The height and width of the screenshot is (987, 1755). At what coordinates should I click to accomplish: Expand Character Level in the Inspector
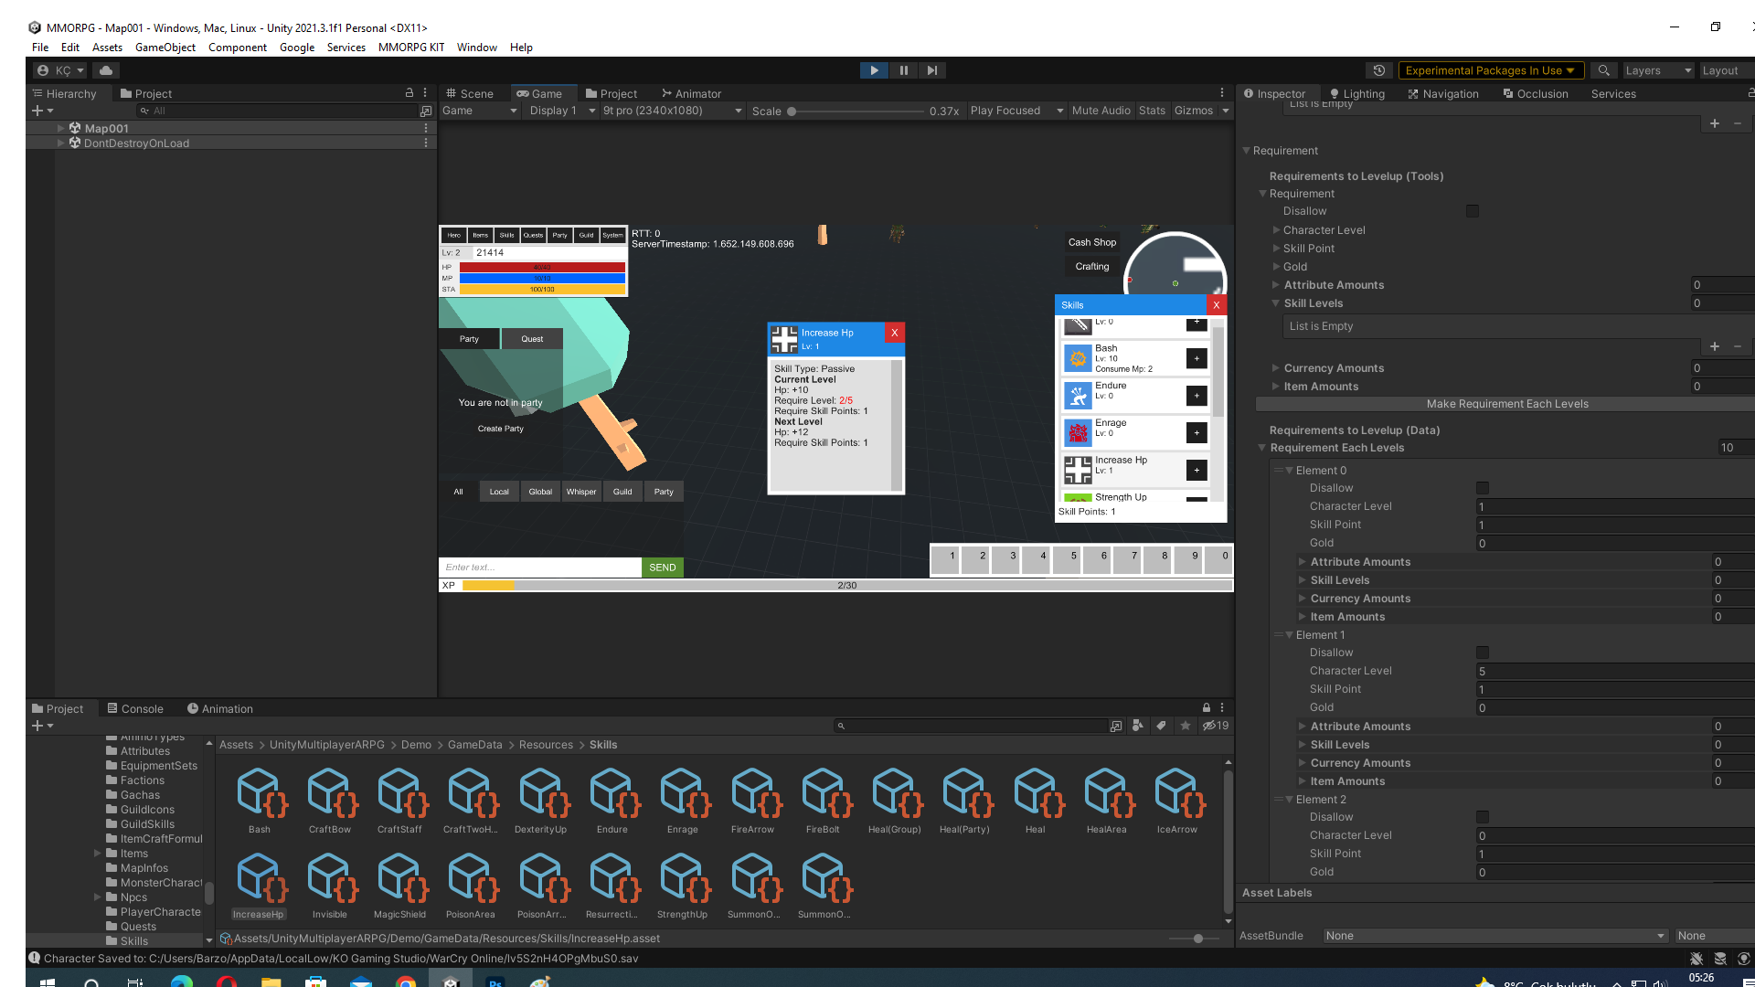[1277, 230]
